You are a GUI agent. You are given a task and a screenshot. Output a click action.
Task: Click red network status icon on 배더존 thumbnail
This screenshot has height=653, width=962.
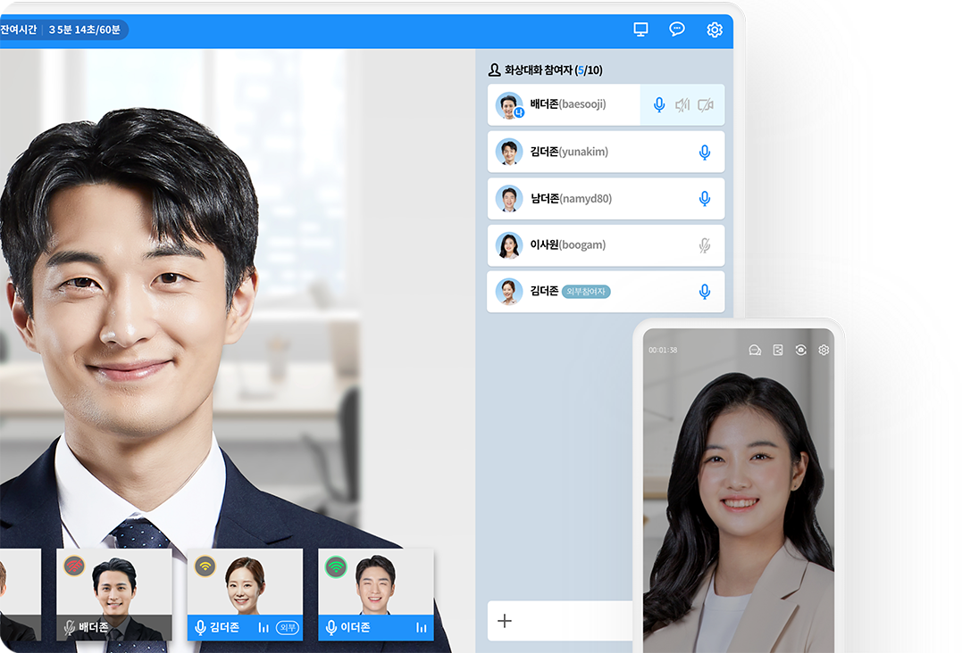(74, 566)
